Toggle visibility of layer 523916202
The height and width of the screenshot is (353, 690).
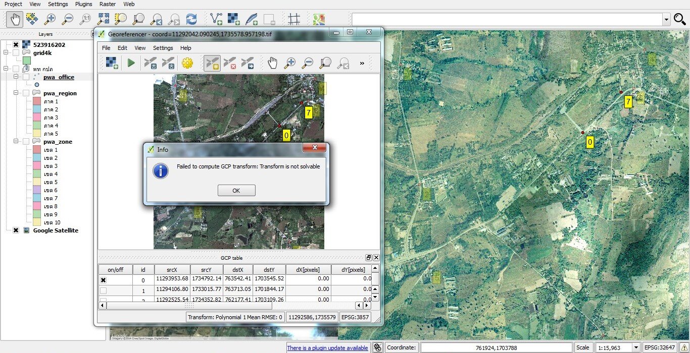[16, 45]
